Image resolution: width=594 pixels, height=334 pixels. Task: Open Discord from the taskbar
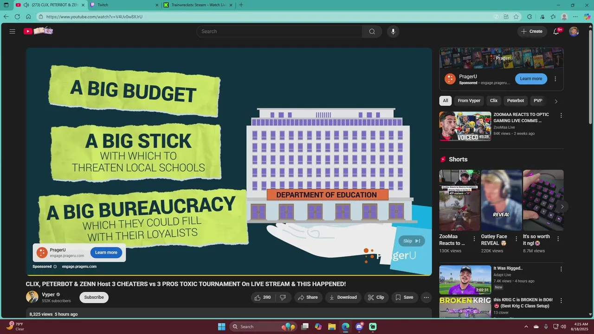pyautogui.click(x=359, y=327)
